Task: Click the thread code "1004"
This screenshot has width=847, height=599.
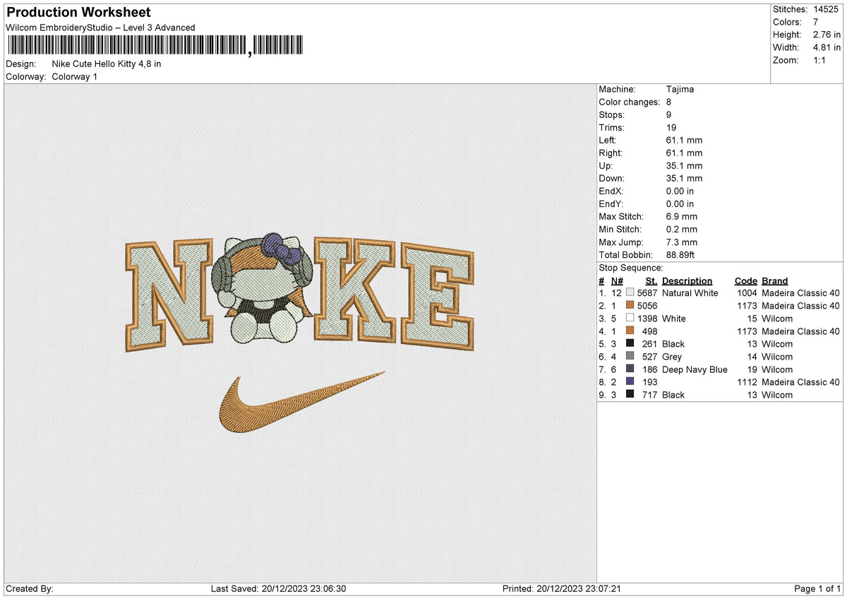Action: tap(747, 293)
